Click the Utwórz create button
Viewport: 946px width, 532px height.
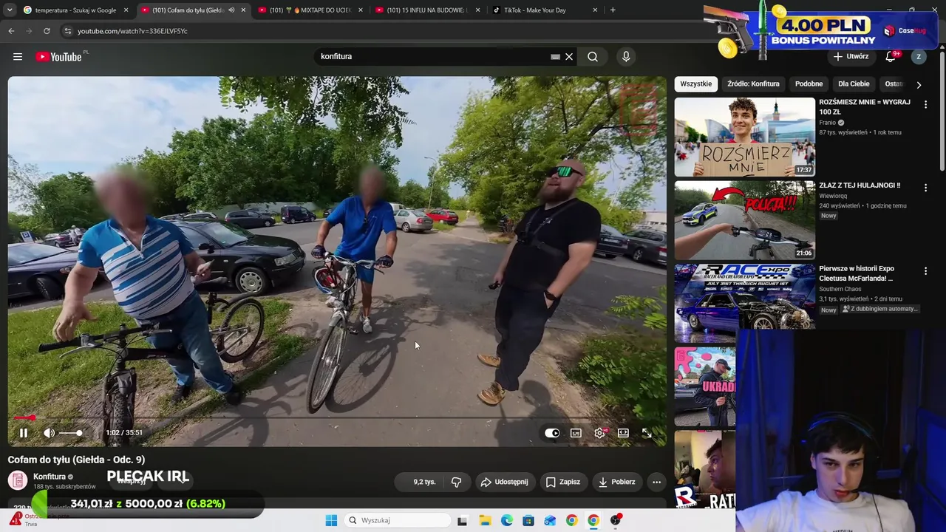pos(851,56)
